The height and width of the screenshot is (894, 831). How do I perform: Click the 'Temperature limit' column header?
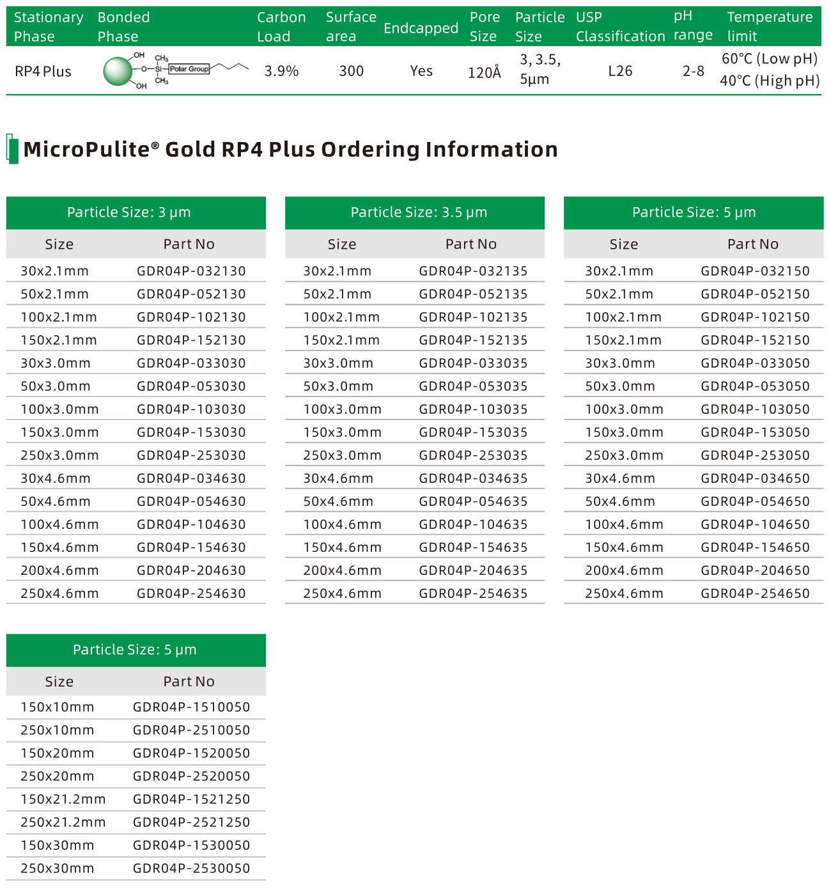tap(770, 27)
